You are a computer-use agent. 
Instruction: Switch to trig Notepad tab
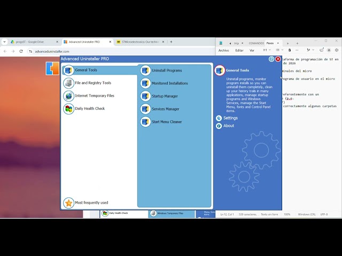click(x=236, y=43)
